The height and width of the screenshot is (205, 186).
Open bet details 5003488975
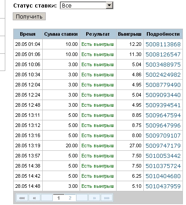[x=163, y=64]
